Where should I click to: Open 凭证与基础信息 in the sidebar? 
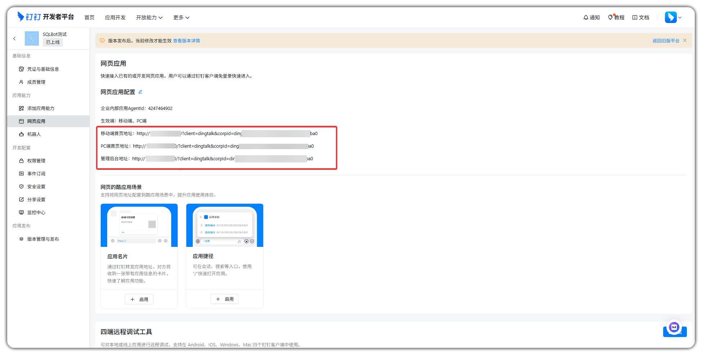point(43,69)
